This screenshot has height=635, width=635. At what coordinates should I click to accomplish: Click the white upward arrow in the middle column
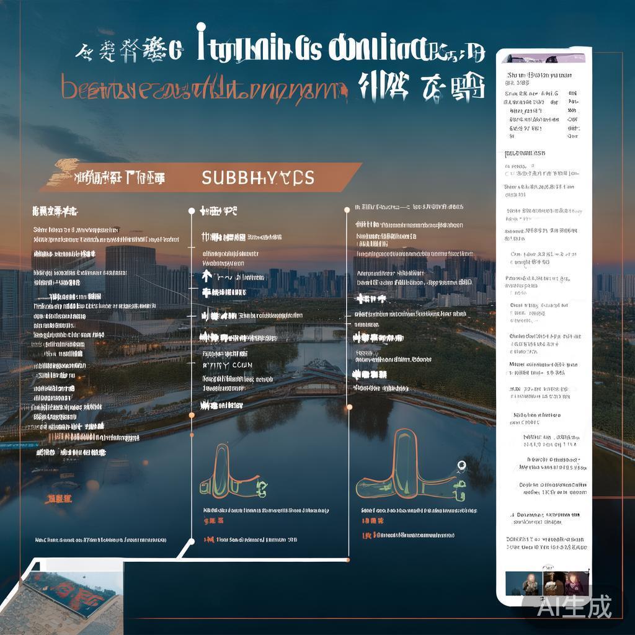[x=207, y=276]
